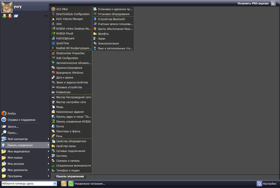This screenshot has height=188, width=280.
Task: Open Шрифты folder icon
Action: (x=95, y=34)
